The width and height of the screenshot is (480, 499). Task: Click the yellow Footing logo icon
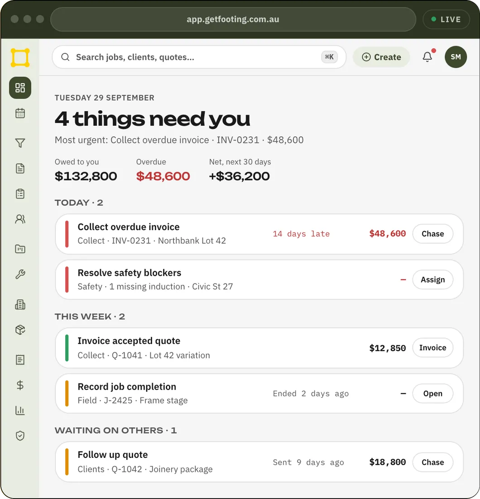tap(20, 57)
